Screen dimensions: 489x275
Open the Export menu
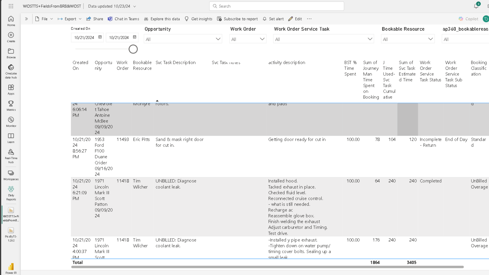point(70,19)
